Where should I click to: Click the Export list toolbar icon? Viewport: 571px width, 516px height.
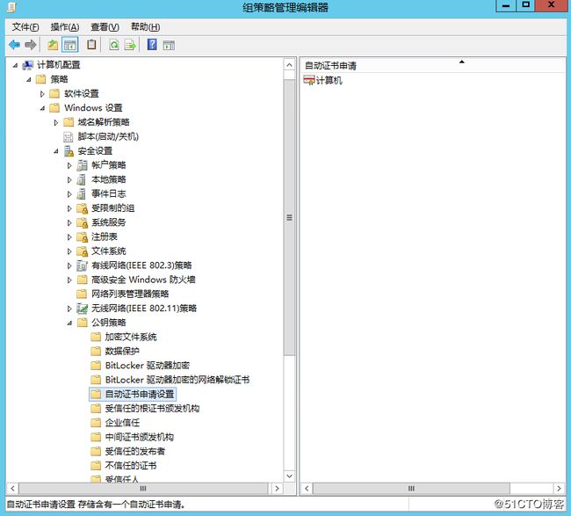click(130, 45)
